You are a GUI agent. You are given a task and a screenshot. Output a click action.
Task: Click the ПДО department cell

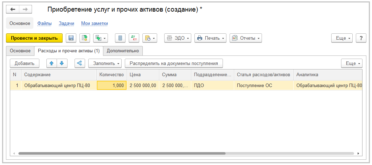click(212, 85)
